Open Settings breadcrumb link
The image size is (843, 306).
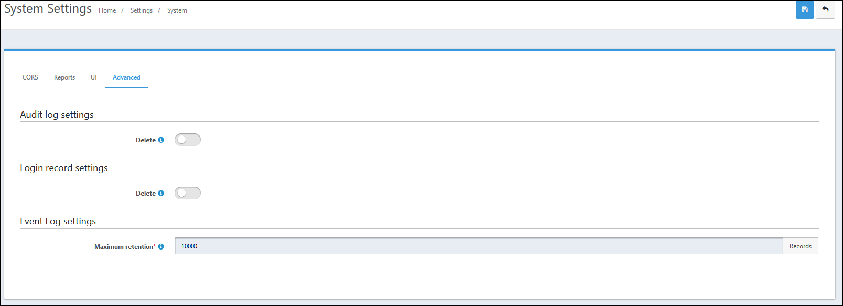tap(142, 10)
